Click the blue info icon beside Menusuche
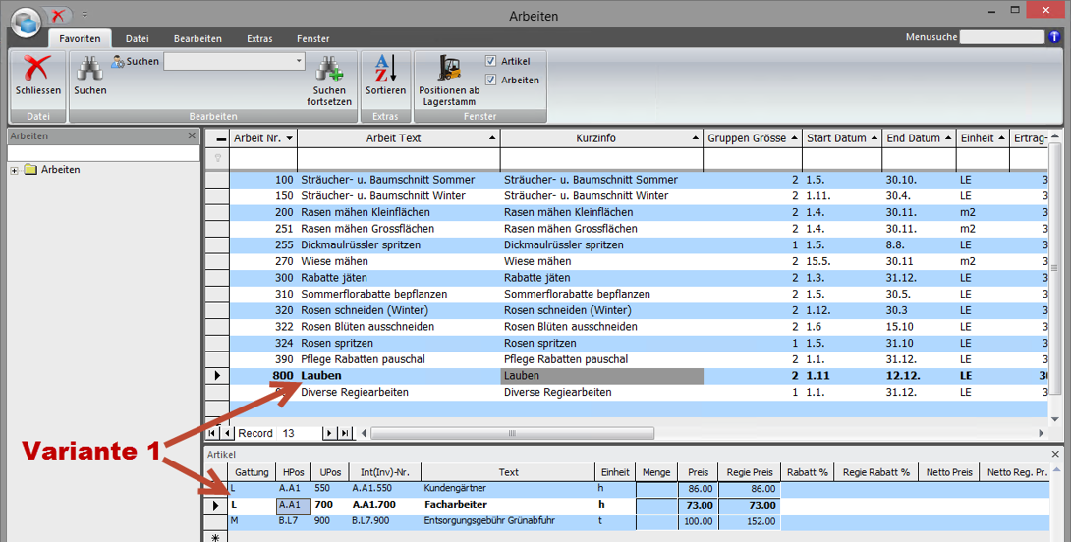 (1055, 37)
